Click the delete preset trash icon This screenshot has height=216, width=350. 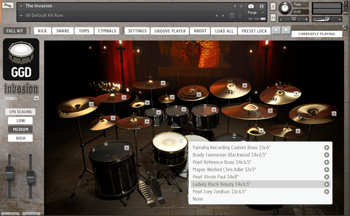click(240, 16)
